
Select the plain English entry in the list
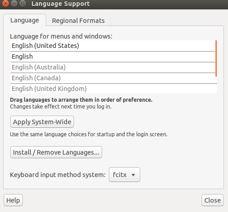(113, 56)
